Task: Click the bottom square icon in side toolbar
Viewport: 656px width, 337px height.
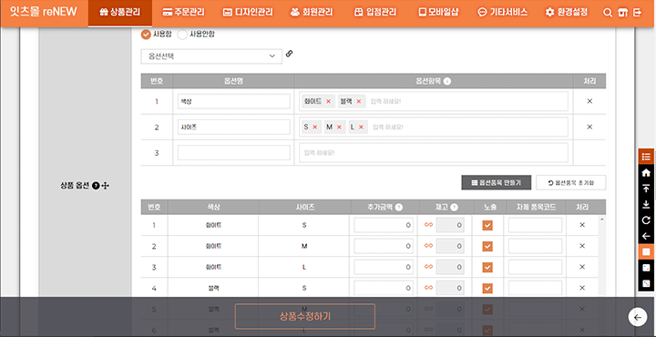Action: [x=646, y=283]
